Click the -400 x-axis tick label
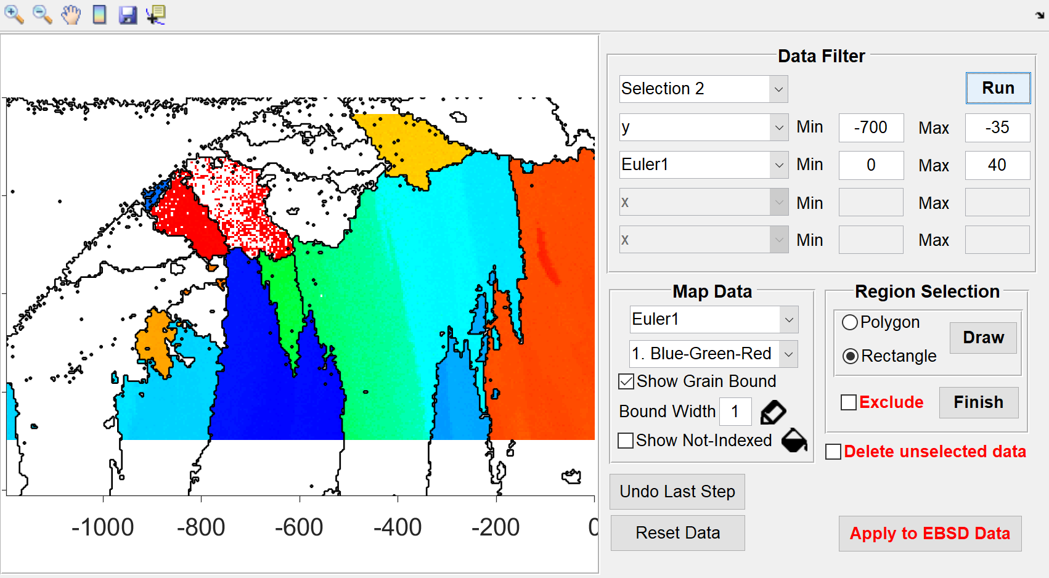Image resolution: width=1049 pixels, height=578 pixels. click(398, 527)
